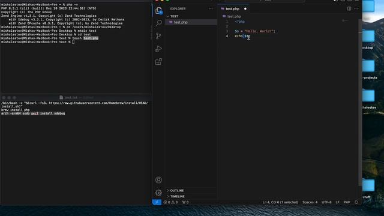Screen dimensions: 384x216
Task: Click the remote window indicator in status bar
Action: pyautogui.click(x=157, y=202)
